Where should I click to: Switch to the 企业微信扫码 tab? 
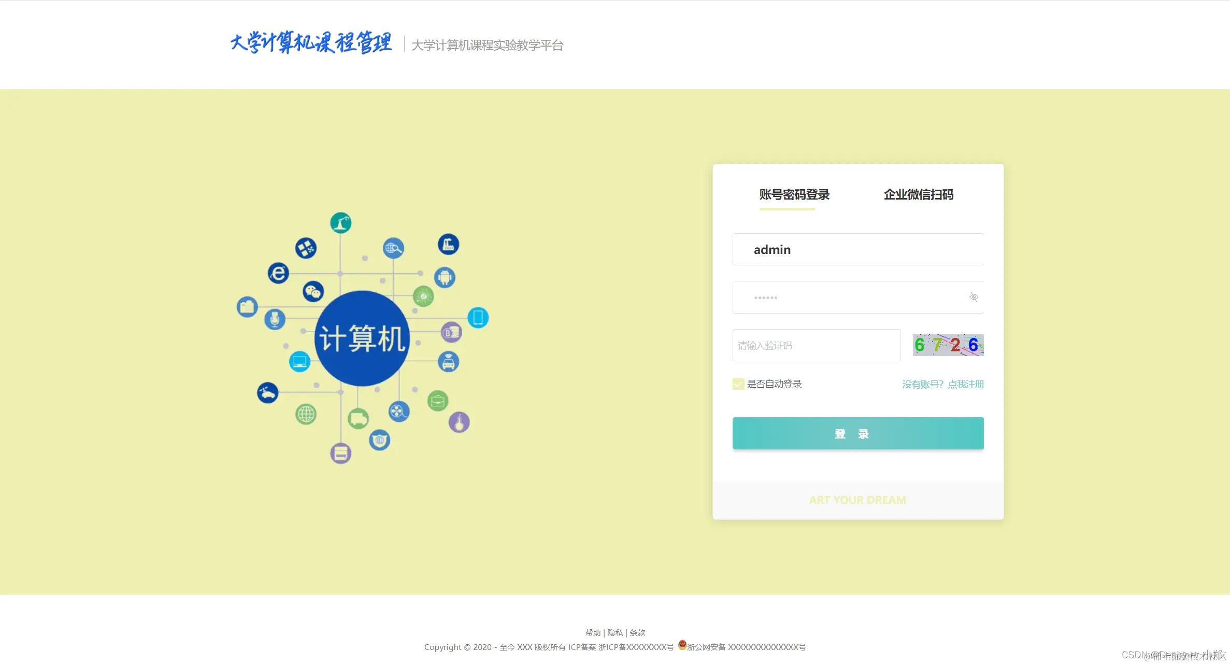918,195
